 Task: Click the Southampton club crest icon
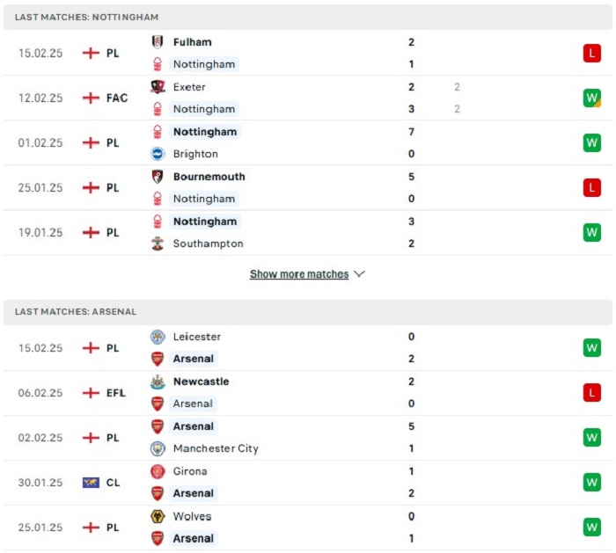(158, 244)
